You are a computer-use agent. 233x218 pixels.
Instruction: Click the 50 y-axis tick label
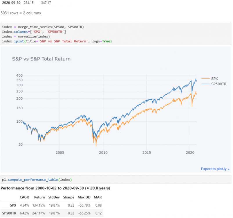[x=21, y=144]
